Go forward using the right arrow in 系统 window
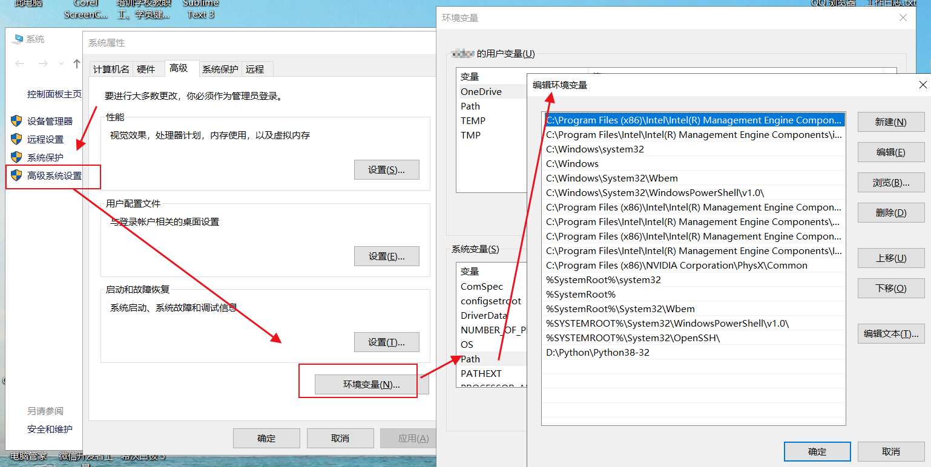This screenshot has width=931, height=467. (43, 64)
